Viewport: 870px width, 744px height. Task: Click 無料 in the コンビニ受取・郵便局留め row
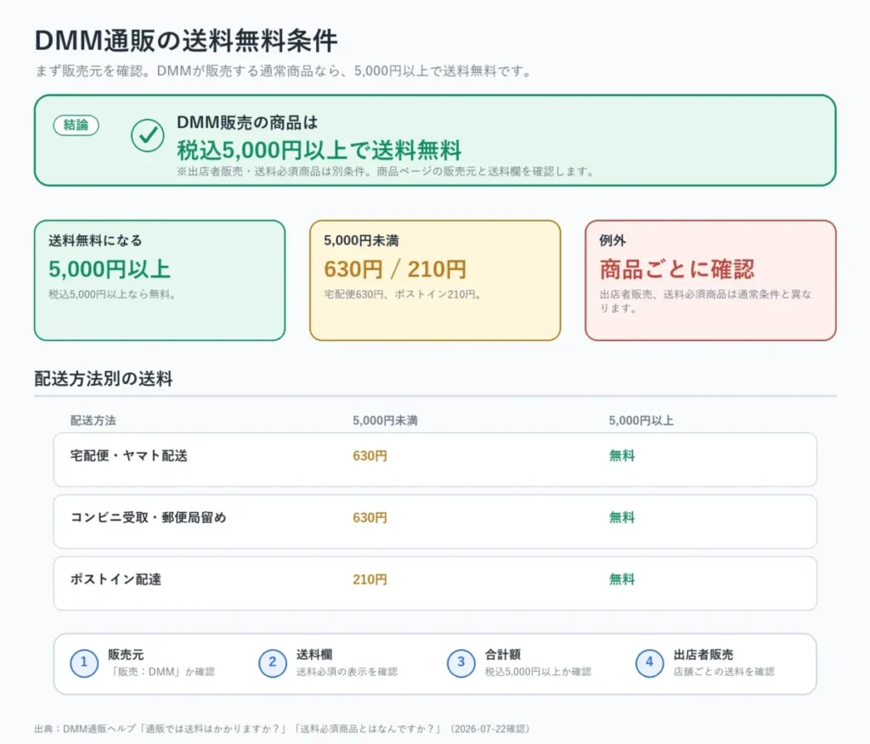[x=622, y=517]
